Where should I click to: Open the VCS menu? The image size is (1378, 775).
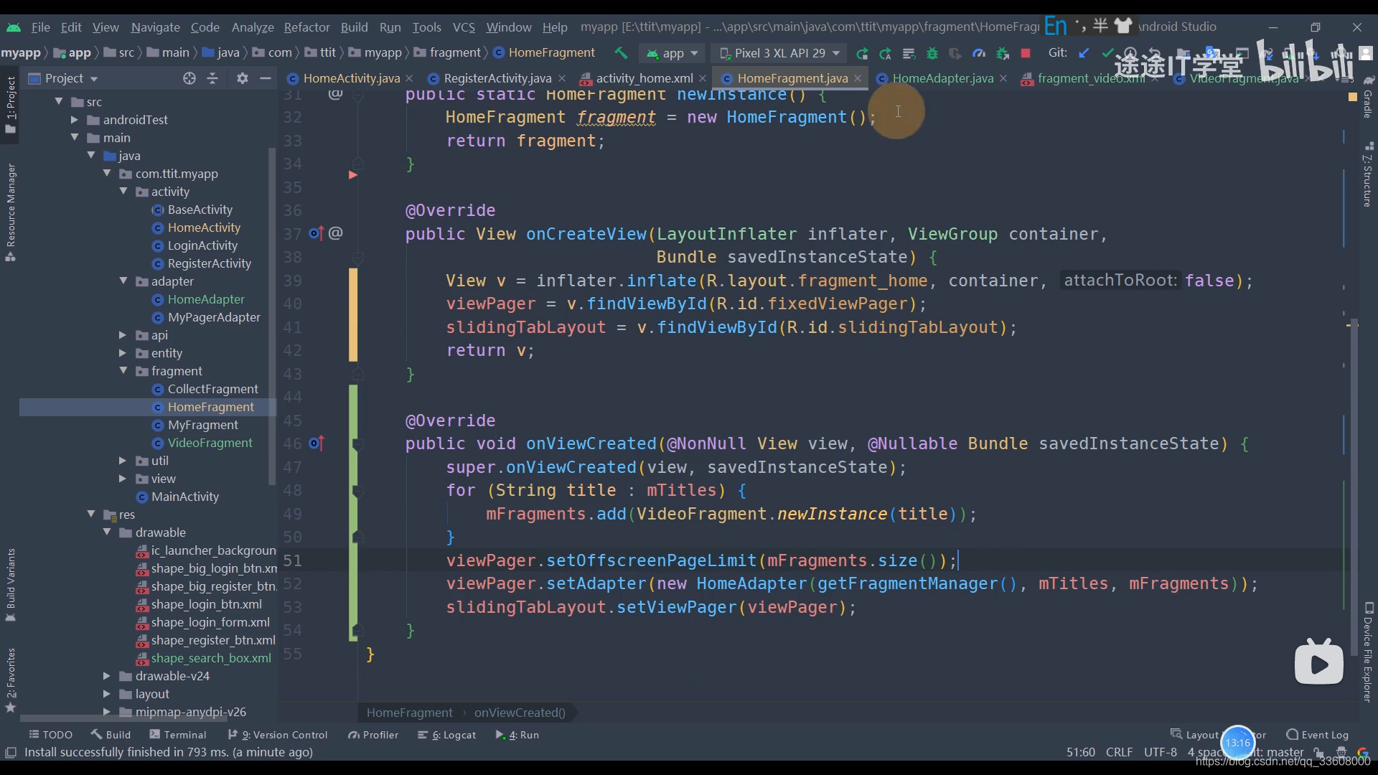464,27
